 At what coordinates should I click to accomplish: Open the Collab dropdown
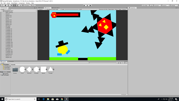(x=145, y=5)
